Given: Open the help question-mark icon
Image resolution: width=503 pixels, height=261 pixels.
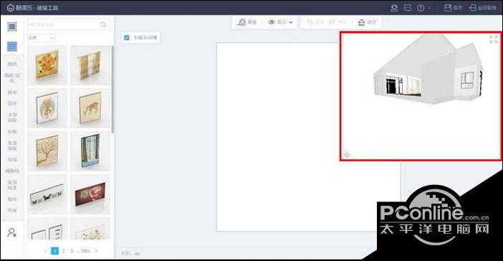Looking at the screenshot, I should (421, 8).
